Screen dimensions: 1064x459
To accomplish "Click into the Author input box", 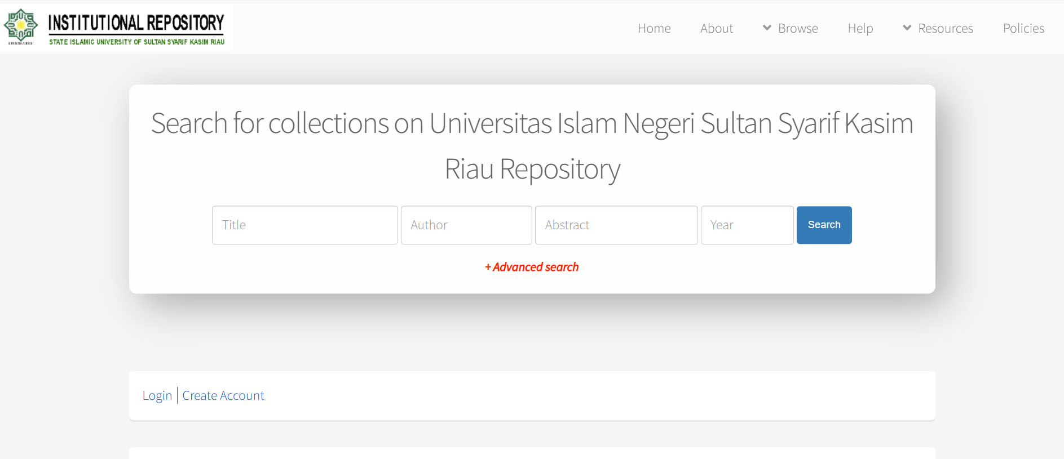I will [x=466, y=225].
